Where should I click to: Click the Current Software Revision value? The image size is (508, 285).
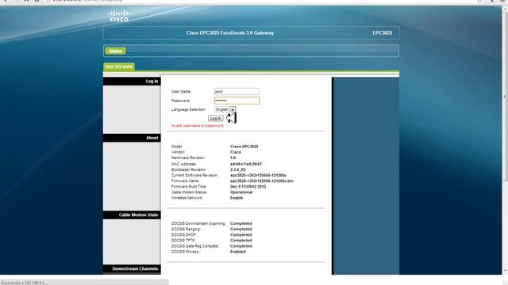coord(258,175)
